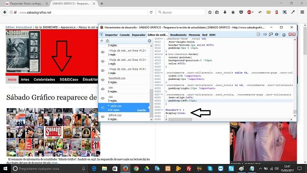Toggle visibility of style.css
The image size is (307, 173).
pyautogui.click(x=102, y=108)
